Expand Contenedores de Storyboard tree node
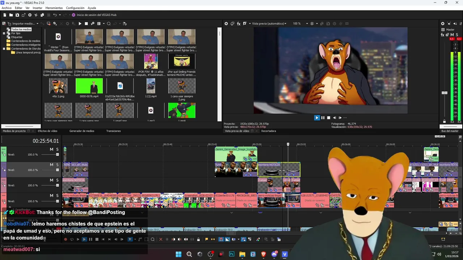Image resolution: width=463 pixels, height=260 pixels. [4, 48]
